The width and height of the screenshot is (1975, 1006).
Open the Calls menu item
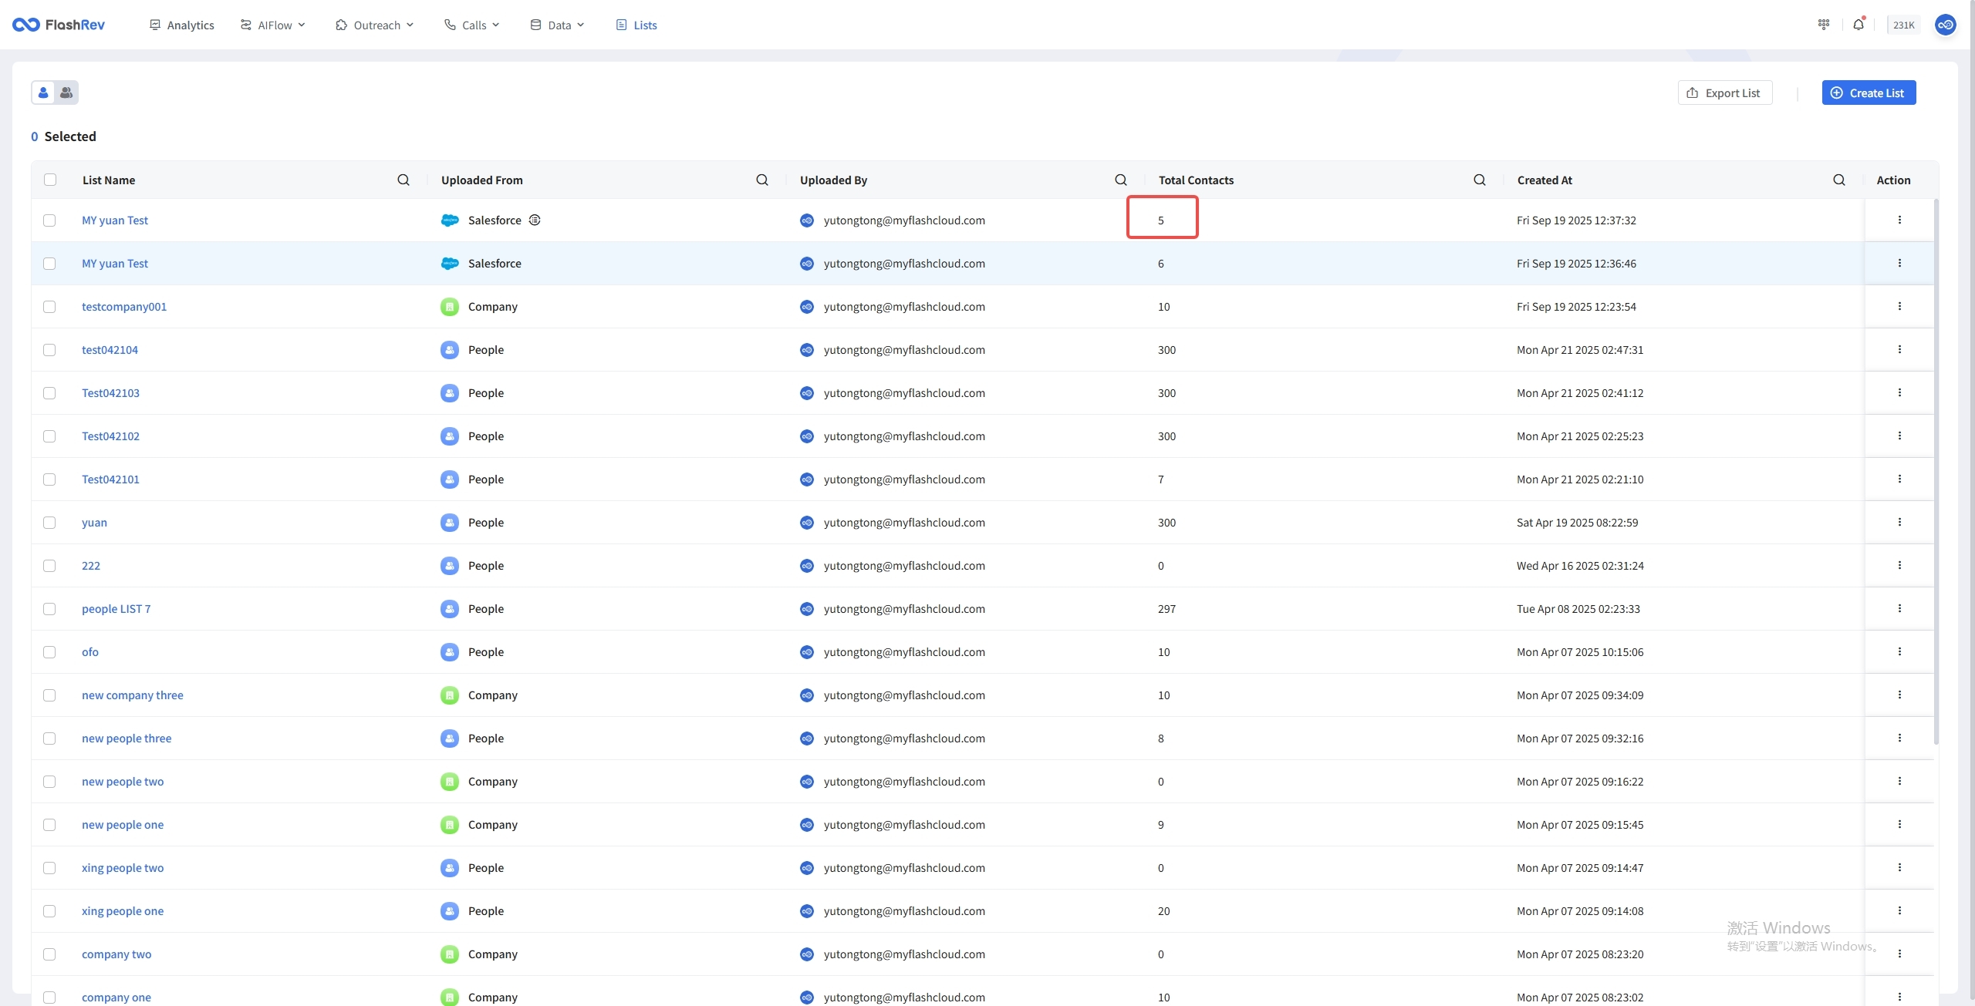click(x=472, y=25)
